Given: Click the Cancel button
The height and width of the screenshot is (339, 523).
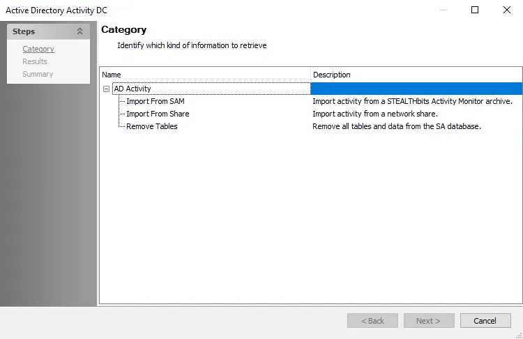Looking at the screenshot, I should (485, 321).
